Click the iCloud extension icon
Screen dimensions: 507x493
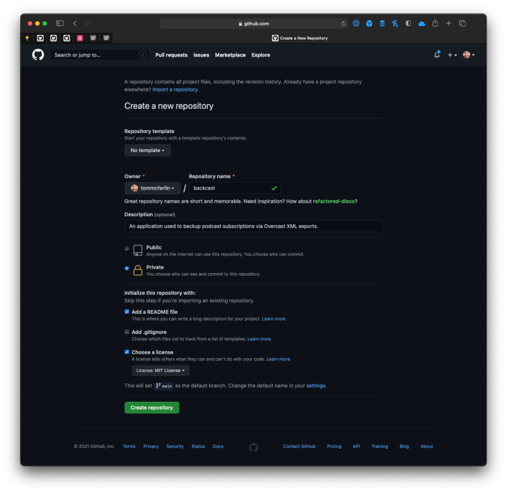tap(421, 23)
